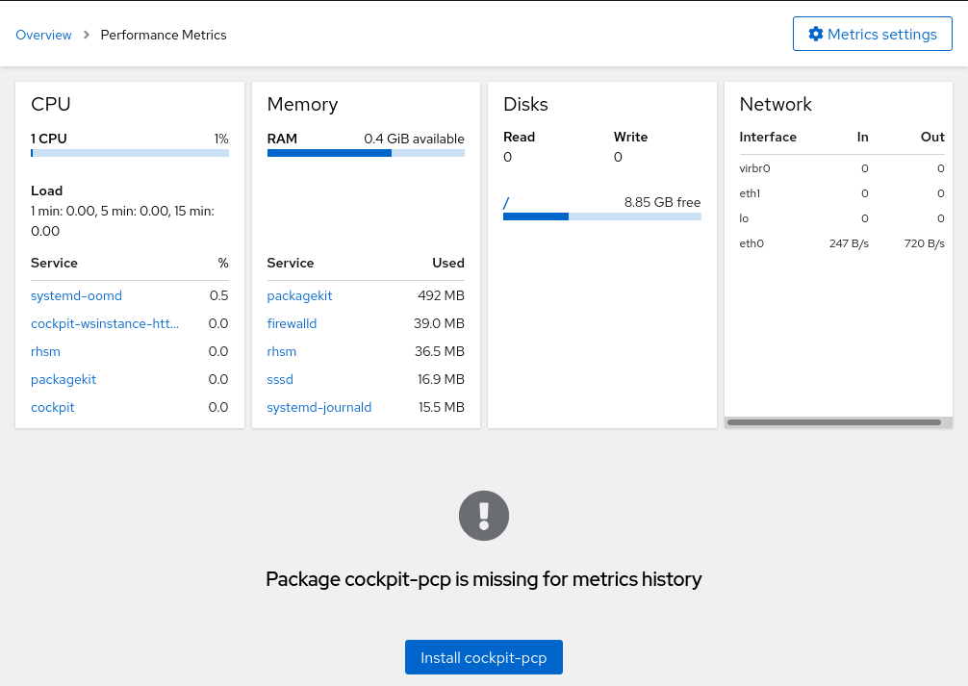Viewport: 968px width, 686px height.
Task: Open the systemd-oomd service link
Action: [x=76, y=295]
